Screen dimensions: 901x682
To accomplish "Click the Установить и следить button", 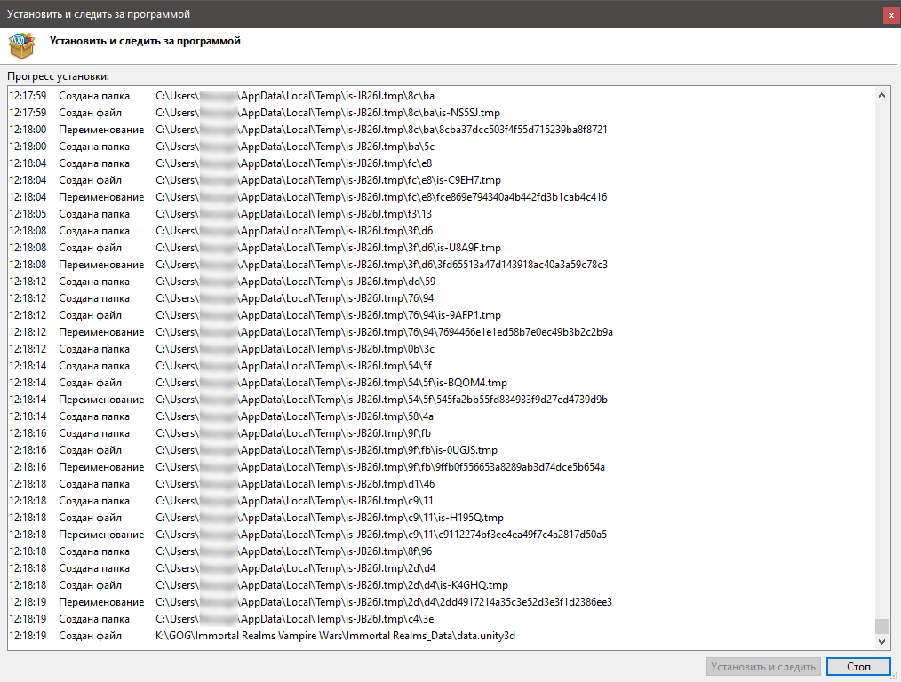I will point(762,666).
